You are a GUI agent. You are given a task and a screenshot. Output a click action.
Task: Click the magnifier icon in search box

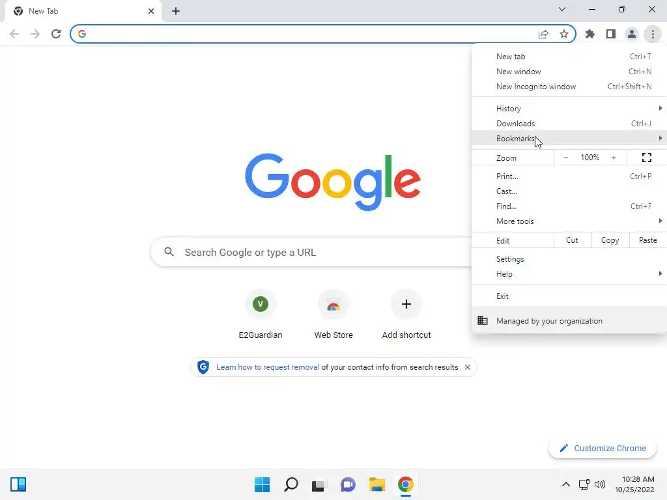[x=169, y=252]
